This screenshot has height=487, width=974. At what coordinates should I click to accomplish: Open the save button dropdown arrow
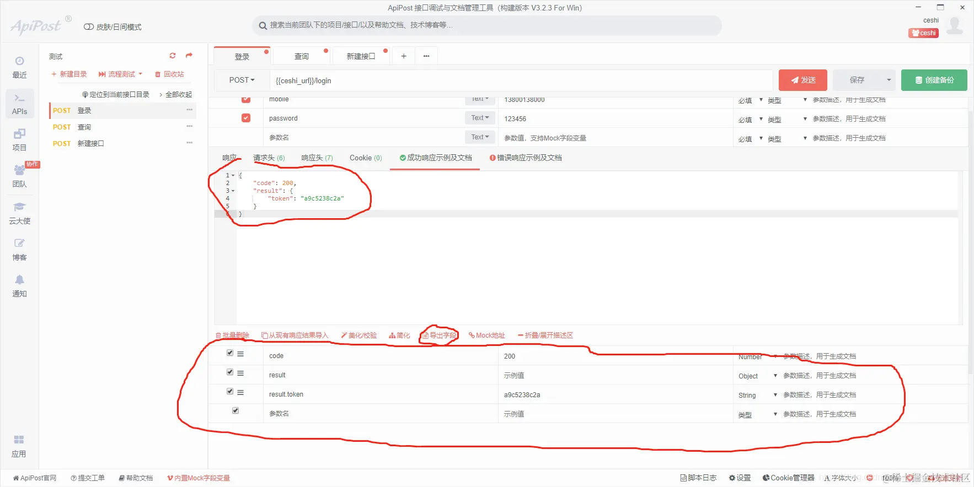coord(889,80)
